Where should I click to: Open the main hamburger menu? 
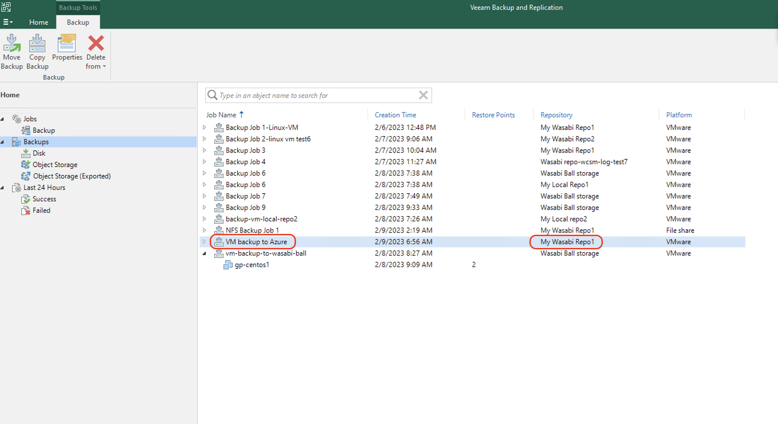(x=8, y=22)
